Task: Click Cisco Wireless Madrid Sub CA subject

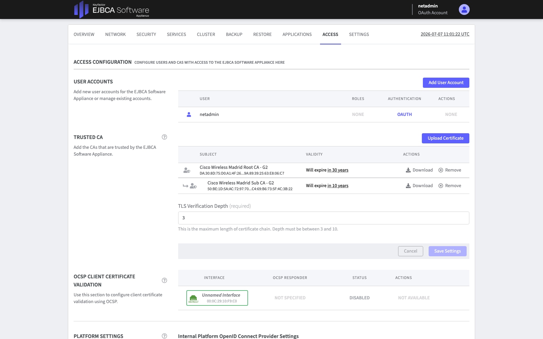Action: pyautogui.click(x=241, y=183)
